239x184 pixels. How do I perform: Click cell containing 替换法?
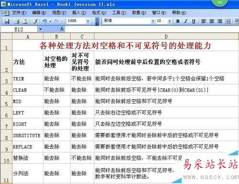(x=28, y=158)
